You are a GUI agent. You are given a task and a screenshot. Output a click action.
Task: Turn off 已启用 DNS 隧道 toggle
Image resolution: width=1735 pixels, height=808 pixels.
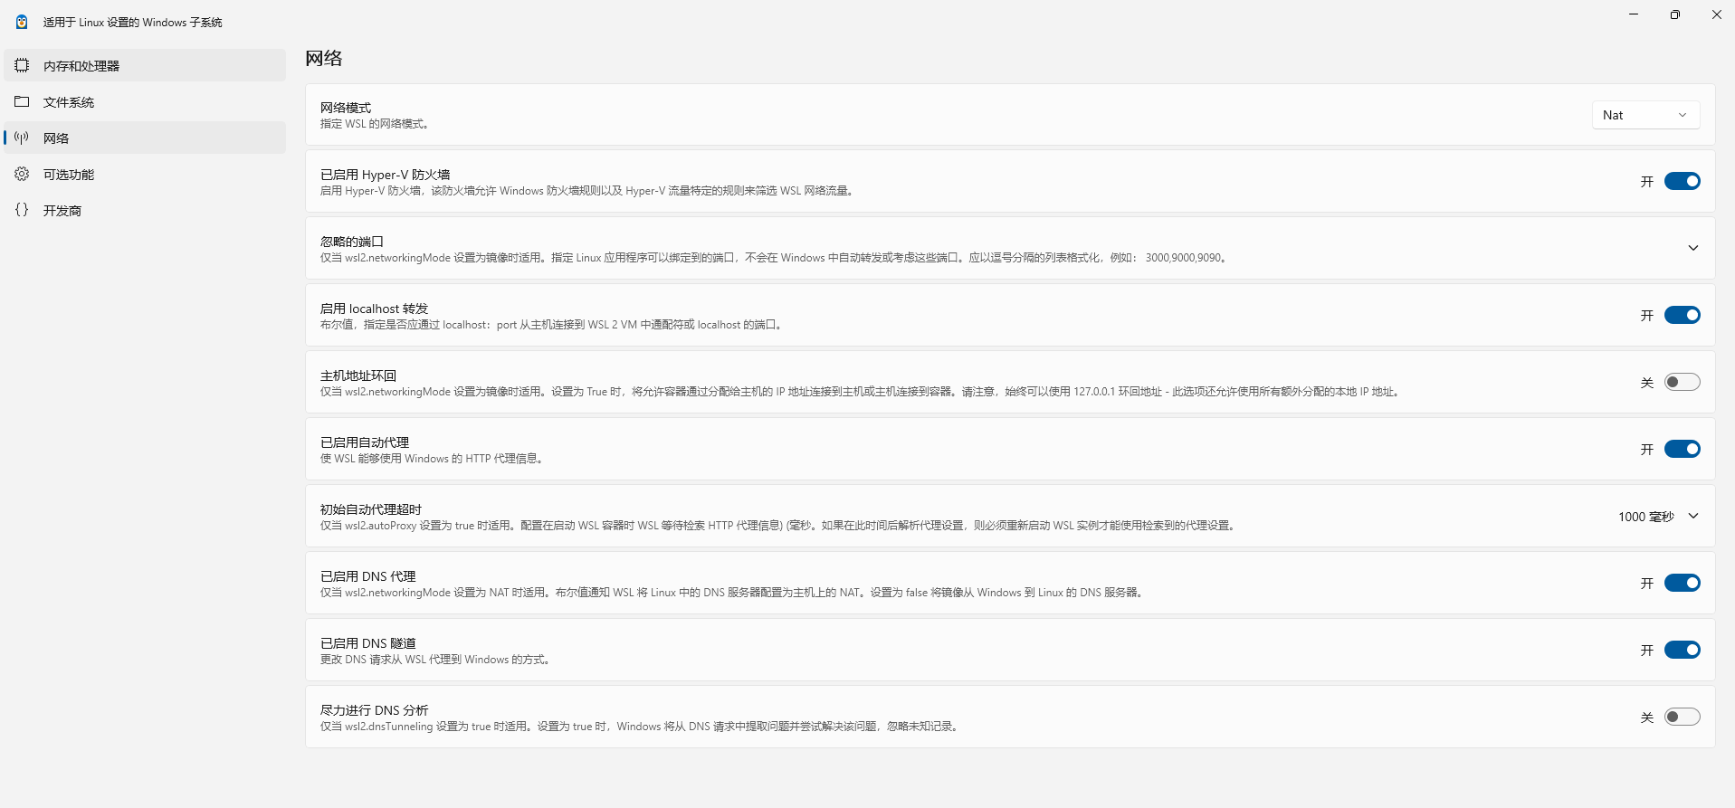point(1682,650)
